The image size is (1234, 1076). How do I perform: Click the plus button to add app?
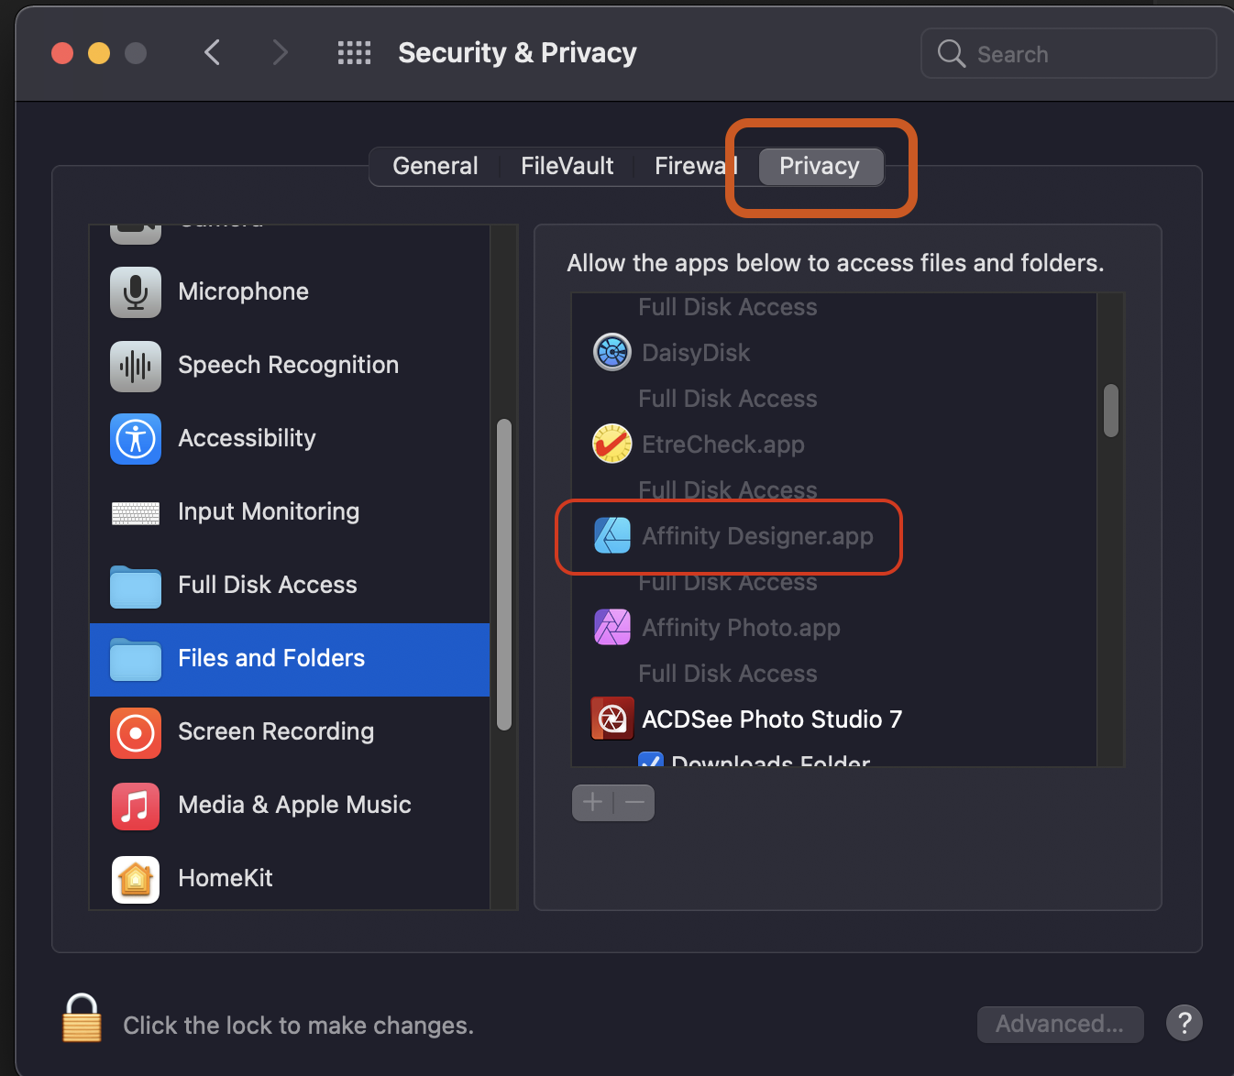(x=593, y=803)
